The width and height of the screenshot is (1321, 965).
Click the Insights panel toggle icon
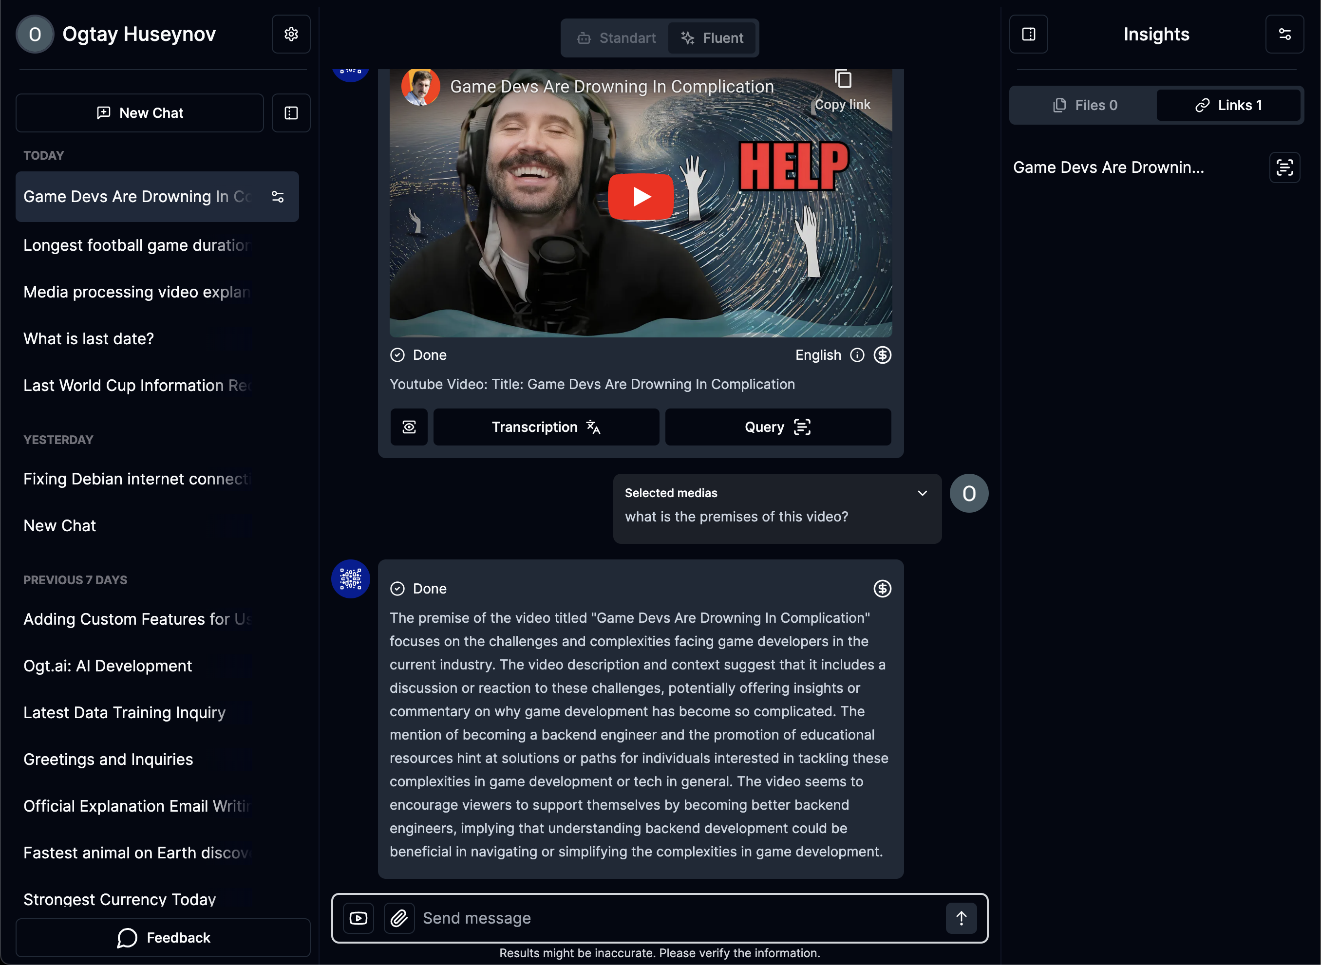[x=1028, y=35]
